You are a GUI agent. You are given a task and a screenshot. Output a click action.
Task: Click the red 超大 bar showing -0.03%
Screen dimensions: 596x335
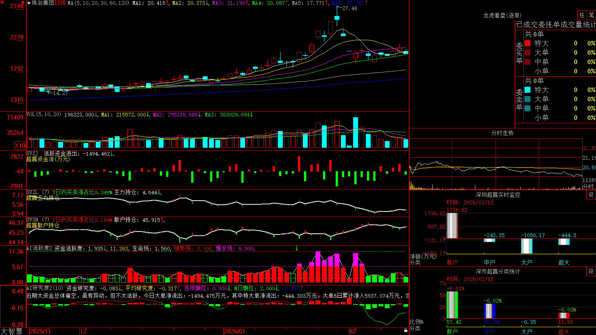tap(564, 316)
